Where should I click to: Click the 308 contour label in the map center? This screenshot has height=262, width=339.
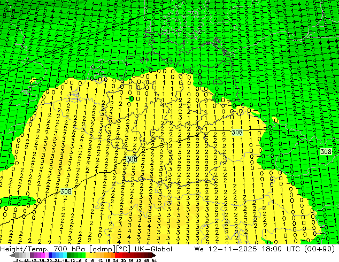coord(132,159)
